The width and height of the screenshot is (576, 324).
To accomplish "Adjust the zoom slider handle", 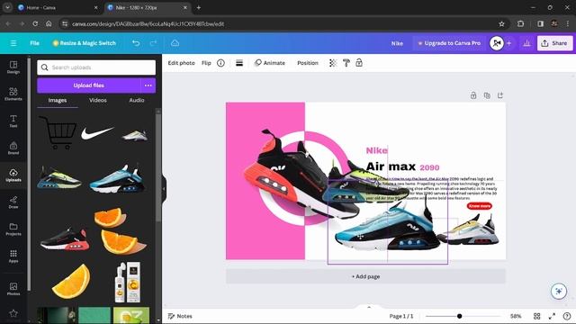I will point(459,316).
